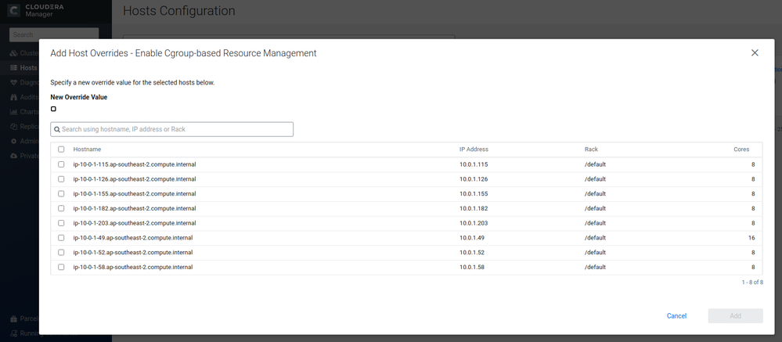Viewport: 782px width, 342px height.
Task: Select host ip-10-0-1-115 checkbox
Action: 61,164
